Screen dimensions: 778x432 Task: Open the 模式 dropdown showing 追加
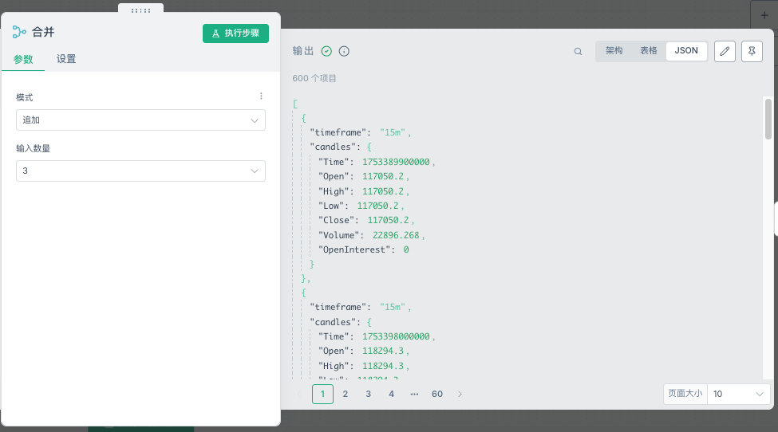point(140,120)
